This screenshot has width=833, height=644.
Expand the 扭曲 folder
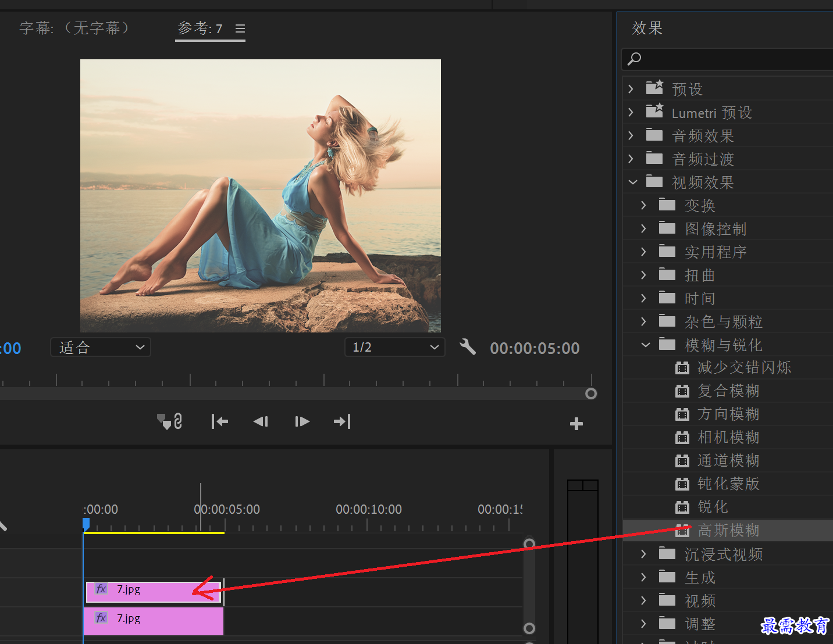coord(643,275)
